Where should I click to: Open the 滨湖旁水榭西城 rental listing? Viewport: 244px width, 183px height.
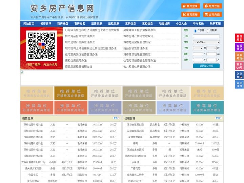(135, 150)
